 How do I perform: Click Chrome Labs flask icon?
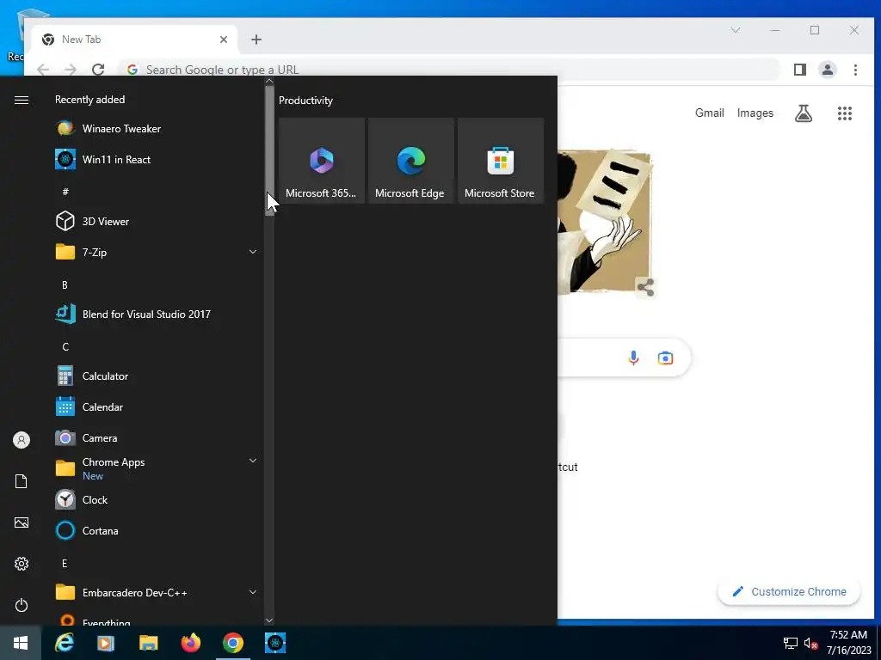(x=804, y=113)
